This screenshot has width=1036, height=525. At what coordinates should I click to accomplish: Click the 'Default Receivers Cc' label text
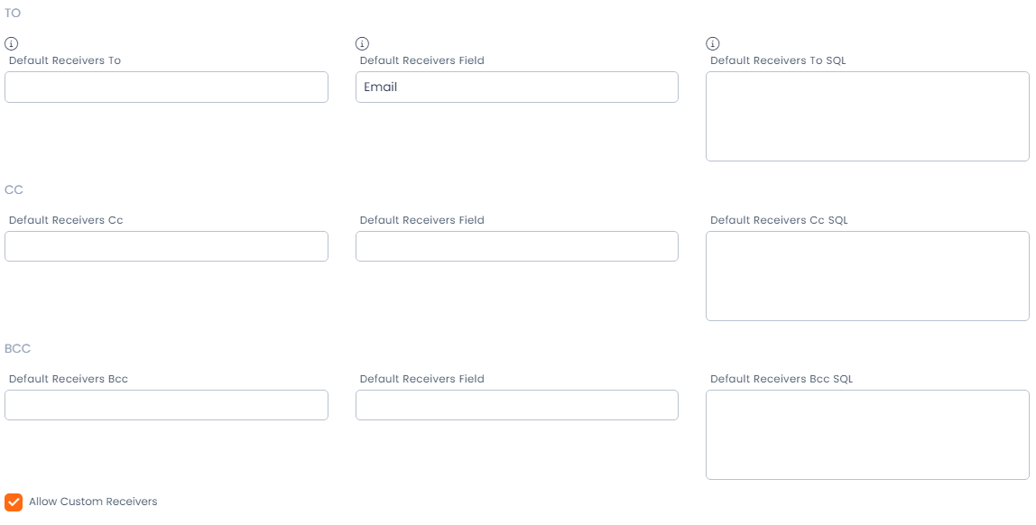tap(66, 220)
